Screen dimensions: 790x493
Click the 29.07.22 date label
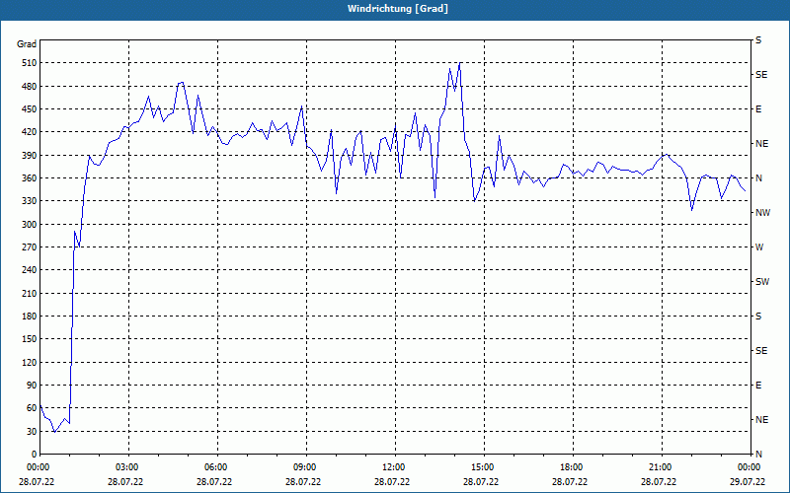click(748, 482)
